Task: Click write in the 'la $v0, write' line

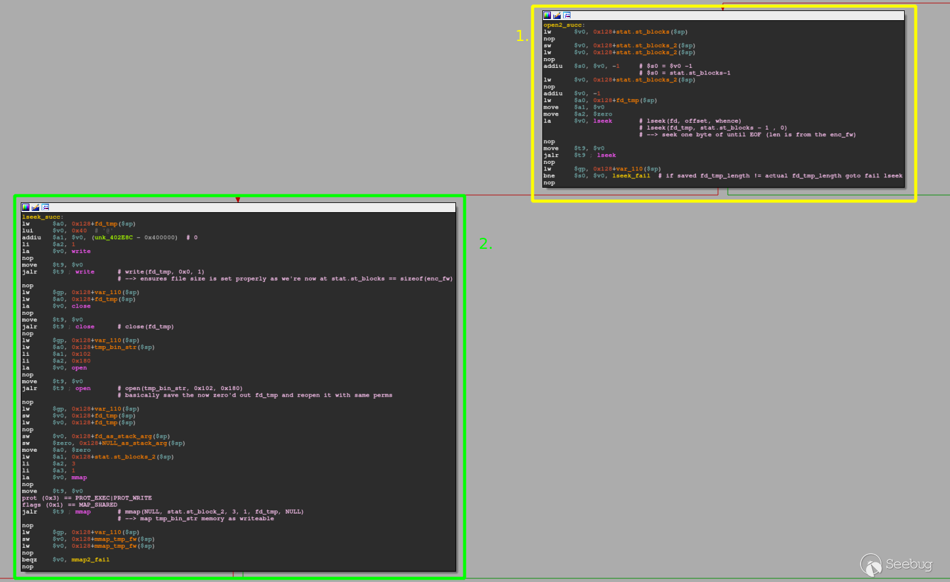Action: click(81, 251)
